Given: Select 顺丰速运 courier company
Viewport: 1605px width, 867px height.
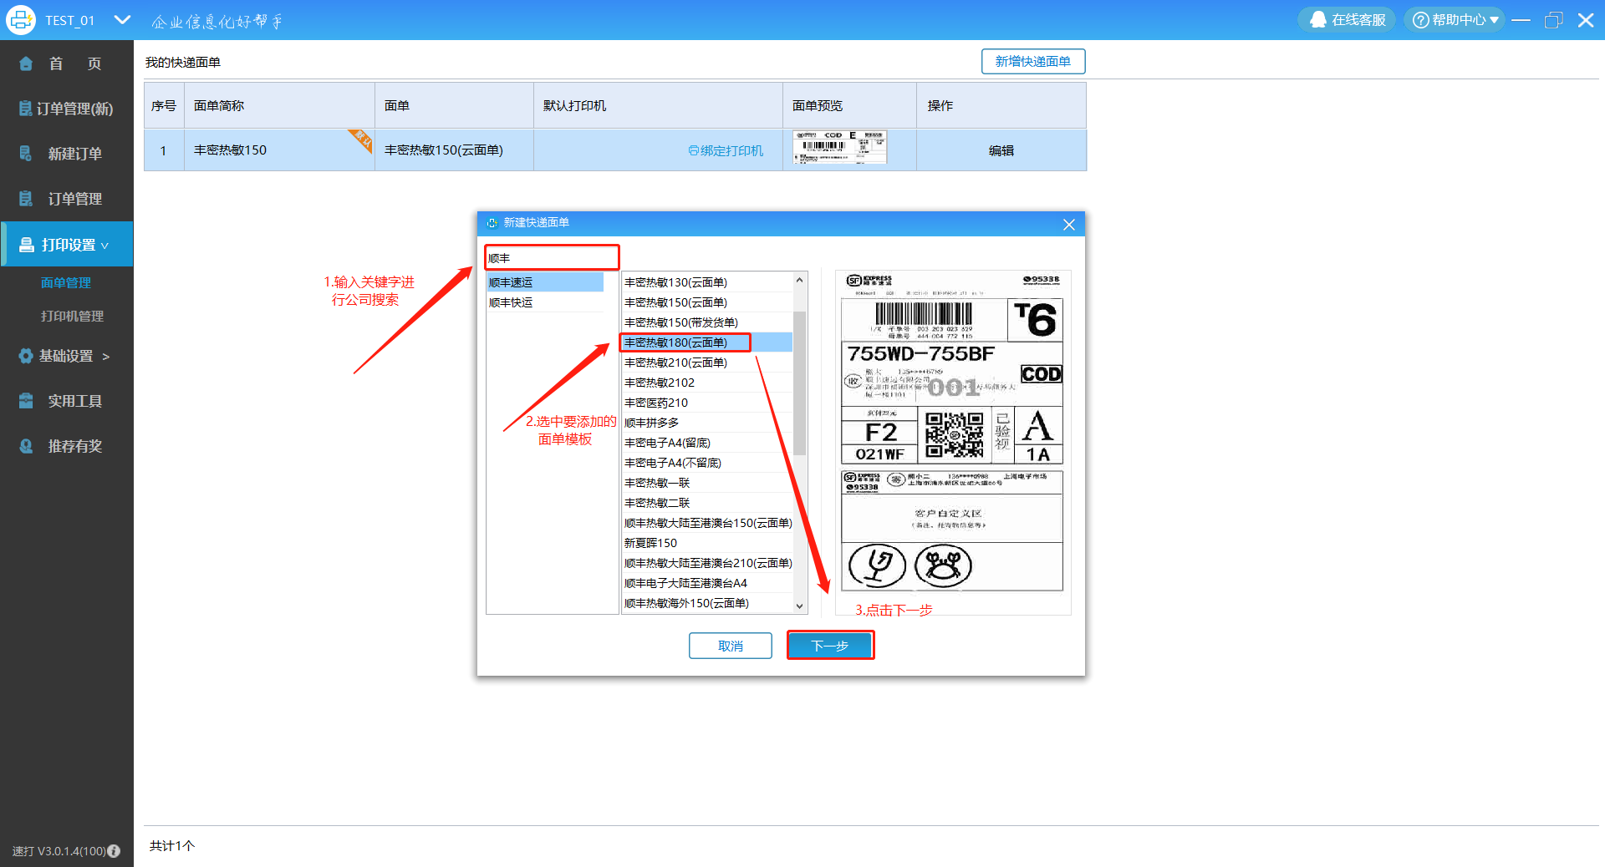Looking at the screenshot, I should pos(545,282).
